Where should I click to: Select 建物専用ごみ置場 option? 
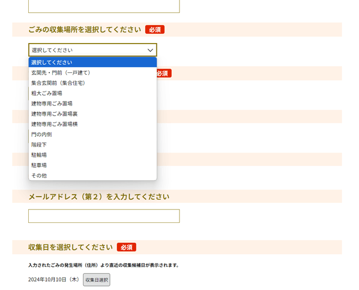92,103
